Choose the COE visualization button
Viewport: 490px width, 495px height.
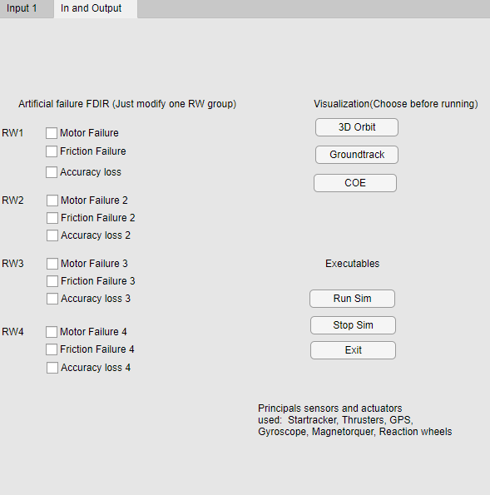click(x=355, y=183)
